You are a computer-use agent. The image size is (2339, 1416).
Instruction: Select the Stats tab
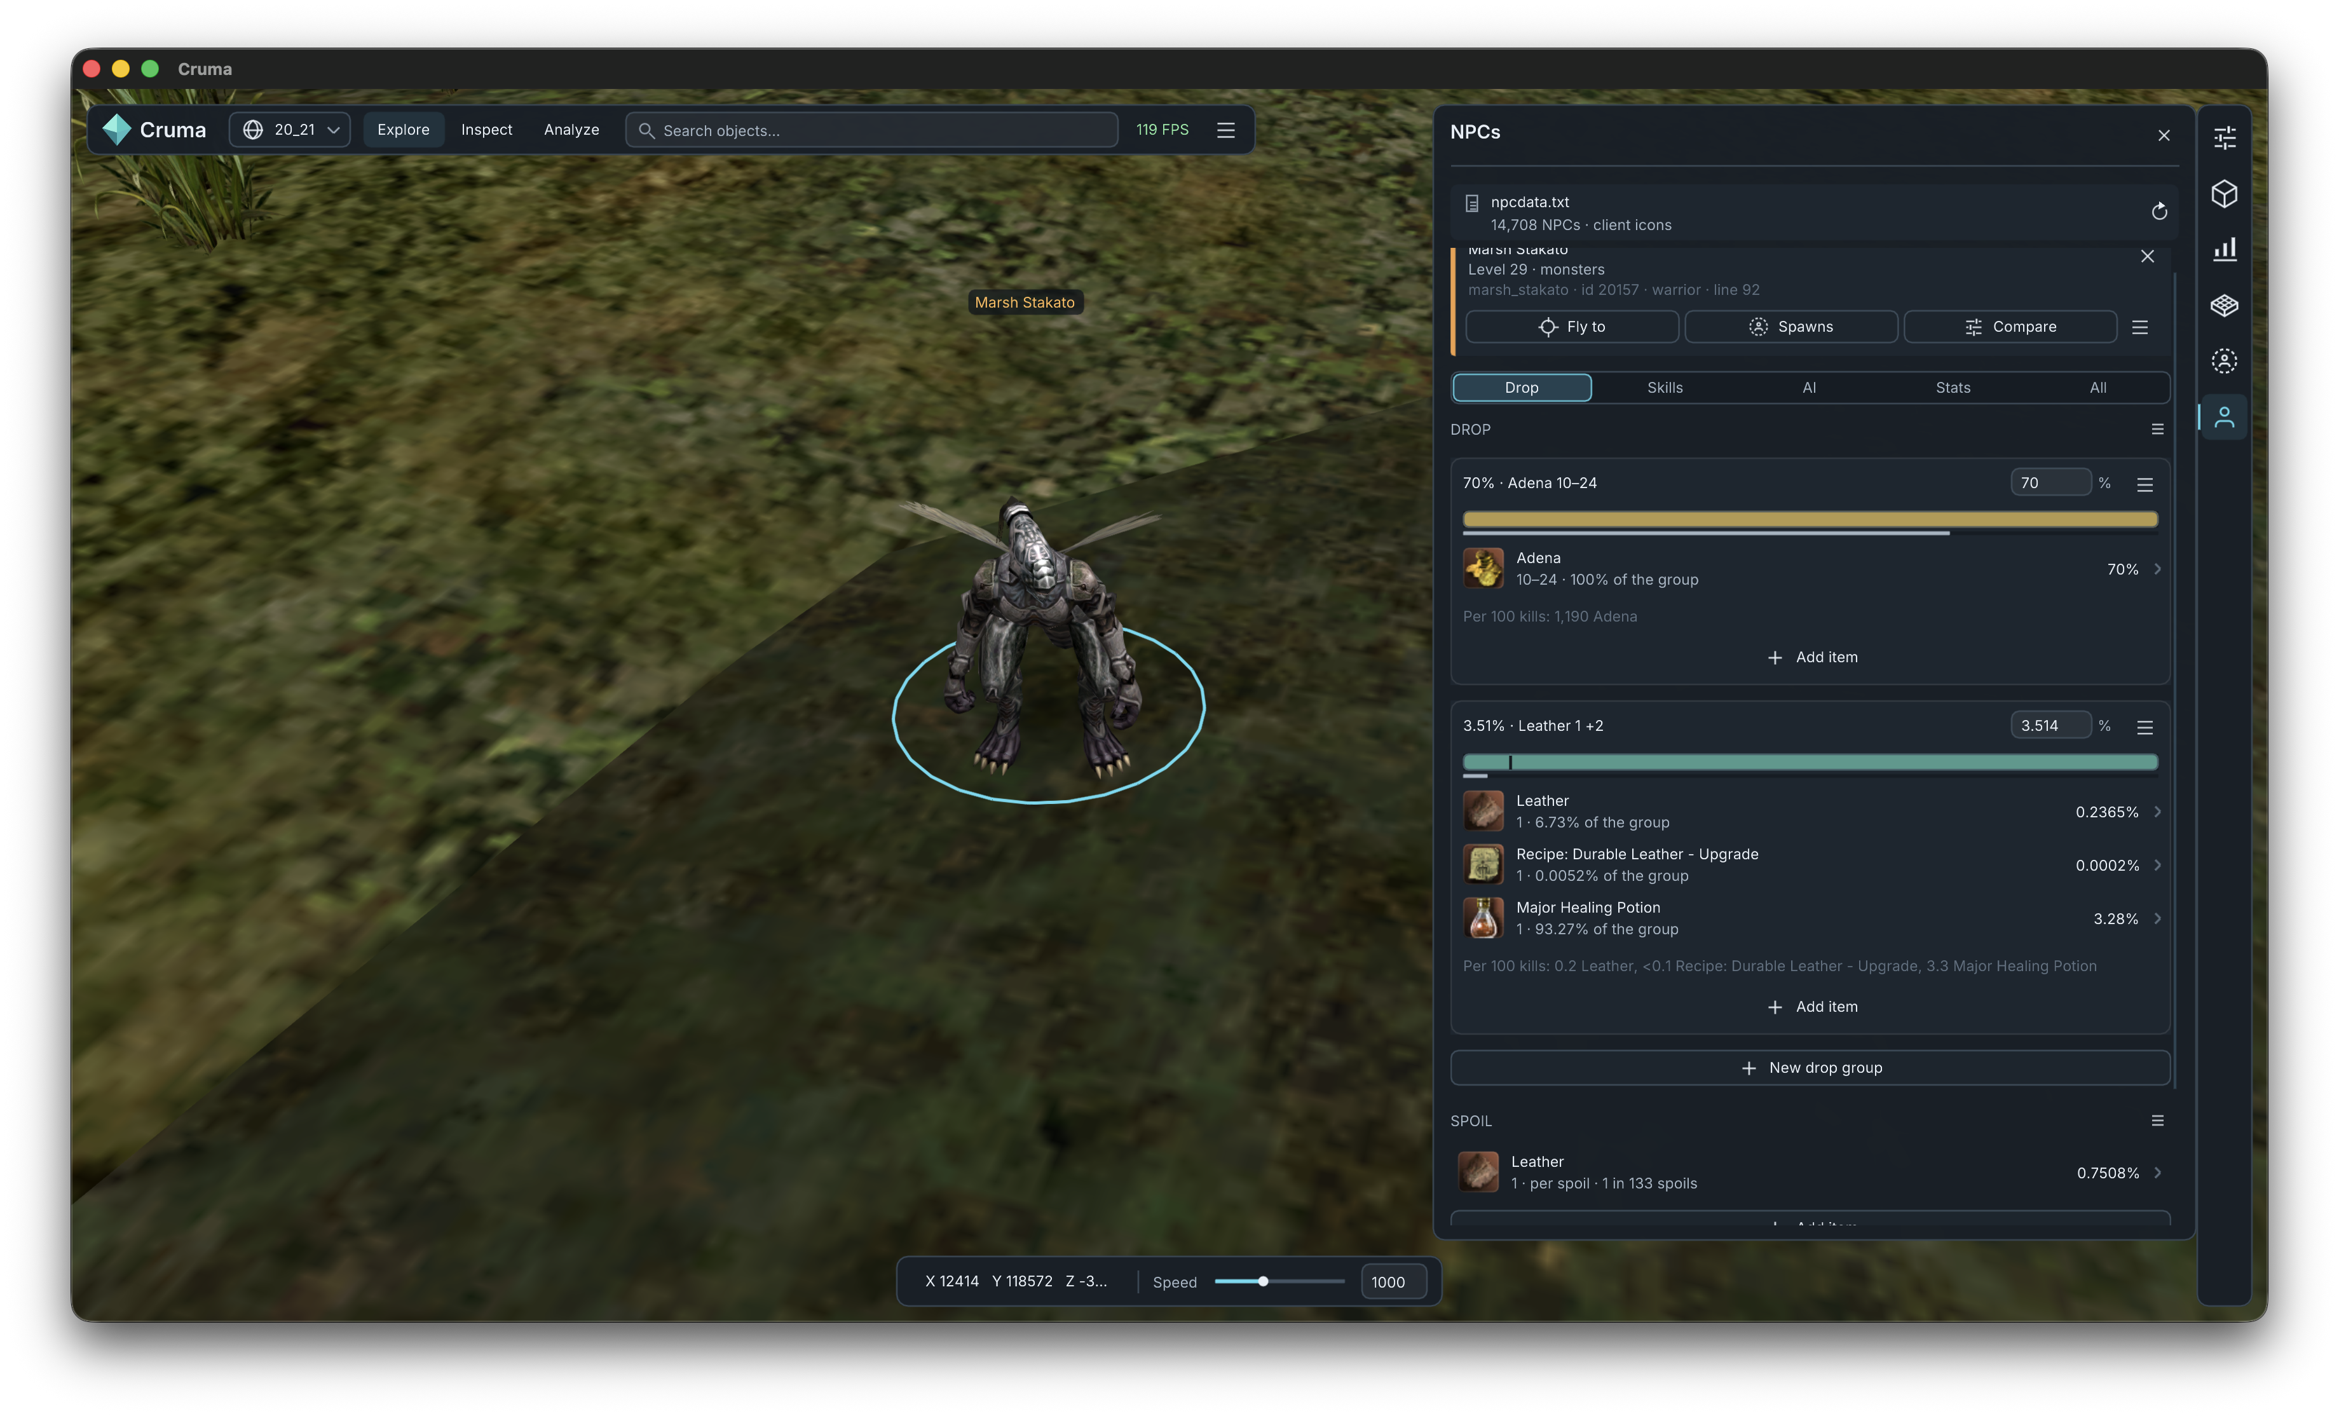1953,387
